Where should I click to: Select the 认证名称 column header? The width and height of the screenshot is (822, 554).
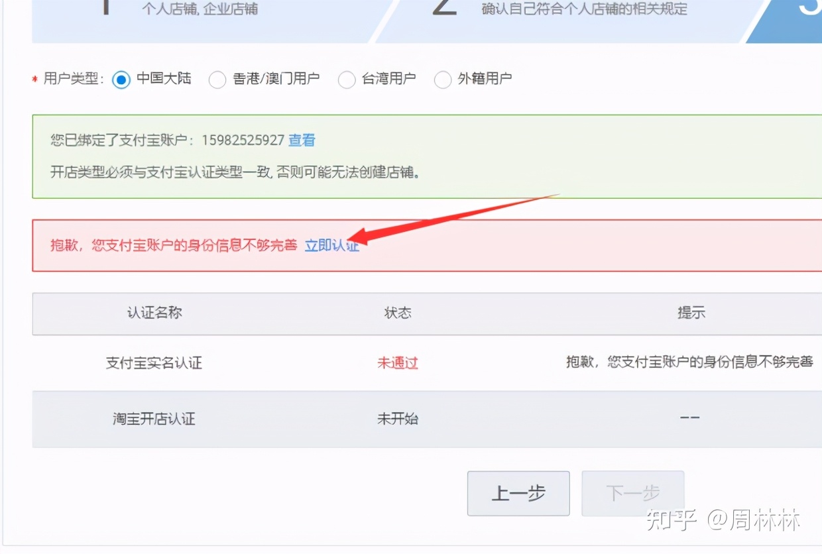pos(154,313)
